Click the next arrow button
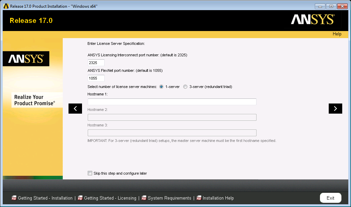351x207 pixels. (335, 109)
